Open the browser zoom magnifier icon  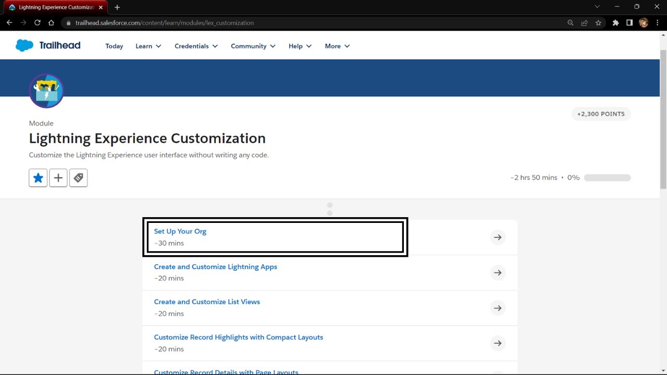pyautogui.click(x=571, y=23)
